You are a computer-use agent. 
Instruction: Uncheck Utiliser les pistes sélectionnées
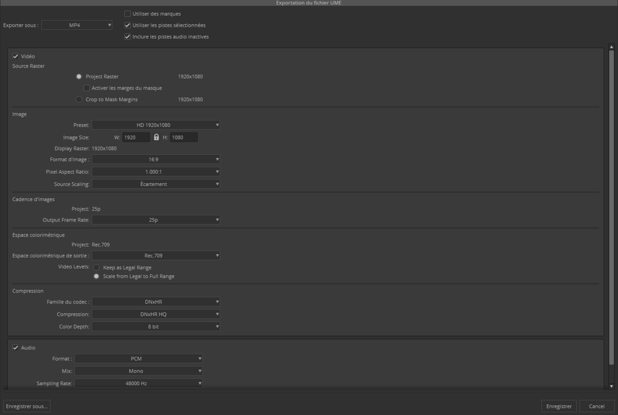tap(128, 25)
